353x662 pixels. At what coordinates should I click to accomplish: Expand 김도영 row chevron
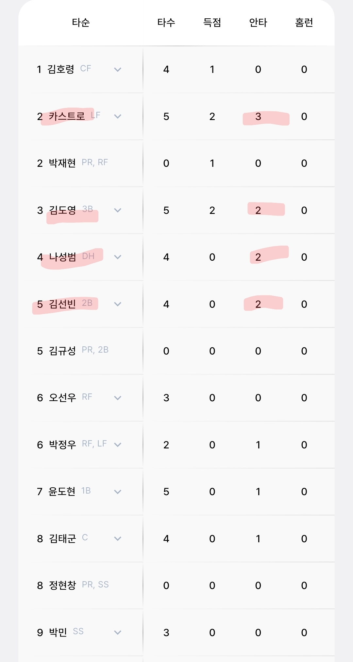118,210
